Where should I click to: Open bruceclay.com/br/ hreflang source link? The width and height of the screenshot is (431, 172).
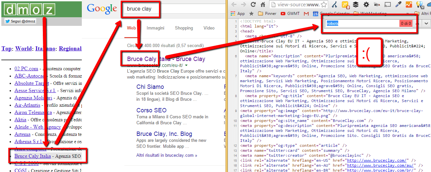(x=381, y=170)
